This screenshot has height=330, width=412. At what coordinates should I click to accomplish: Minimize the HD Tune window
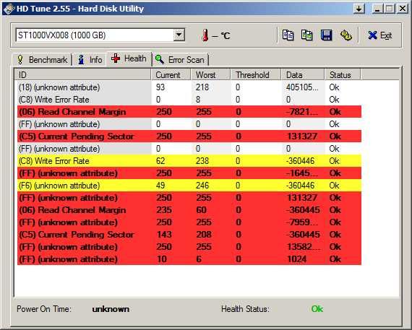pos(378,9)
